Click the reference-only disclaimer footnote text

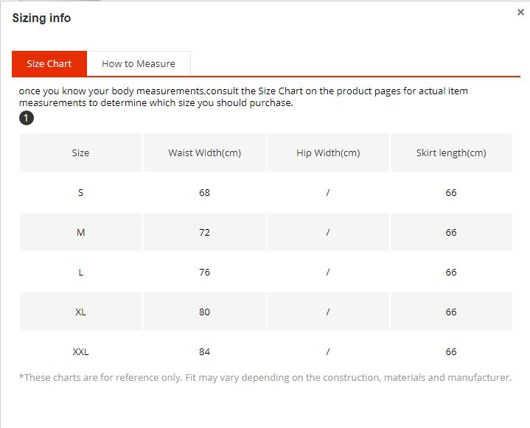point(265,378)
